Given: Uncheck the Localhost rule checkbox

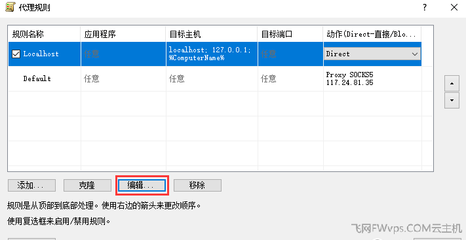Looking at the screenshot, I should [16, 54].
